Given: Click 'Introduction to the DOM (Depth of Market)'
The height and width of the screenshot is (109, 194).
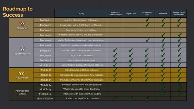Looking at the screenshot, I should point(81,25).
